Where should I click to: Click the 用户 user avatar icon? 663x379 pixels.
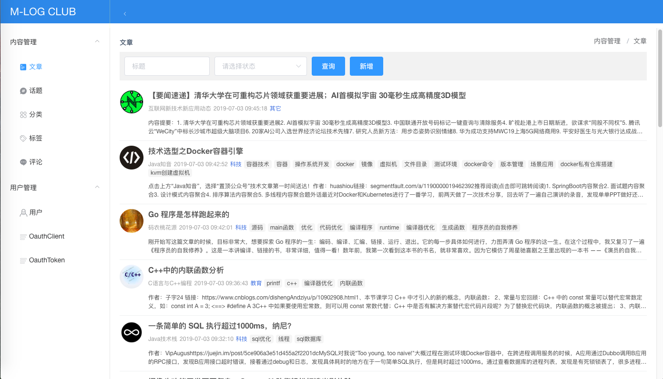click(x=23, y=212)
